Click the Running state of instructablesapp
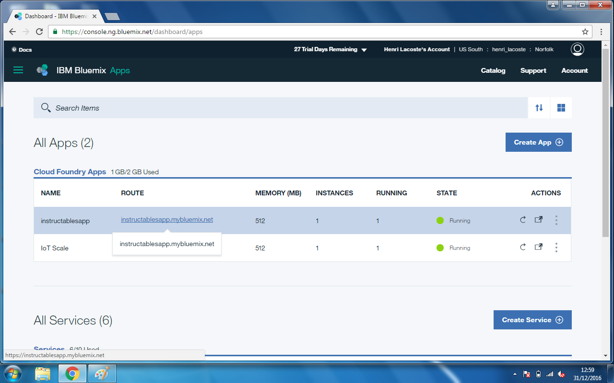Image resolution: width=614 pixels, height=383 pixels. pyautogui.click(x=453, y=221)
